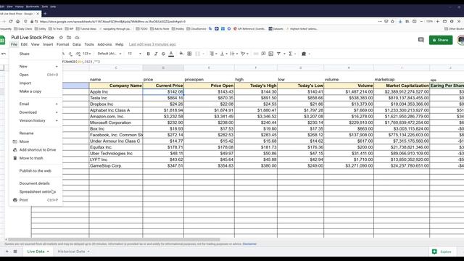The width and height of the screenshot is (464, 261).
Task: Click the Disclaimer link
Action: click(x=249, y=244)
